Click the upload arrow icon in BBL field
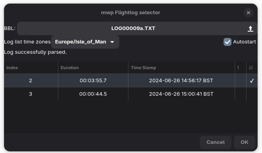262x153 pixels. tap(250, 28)
